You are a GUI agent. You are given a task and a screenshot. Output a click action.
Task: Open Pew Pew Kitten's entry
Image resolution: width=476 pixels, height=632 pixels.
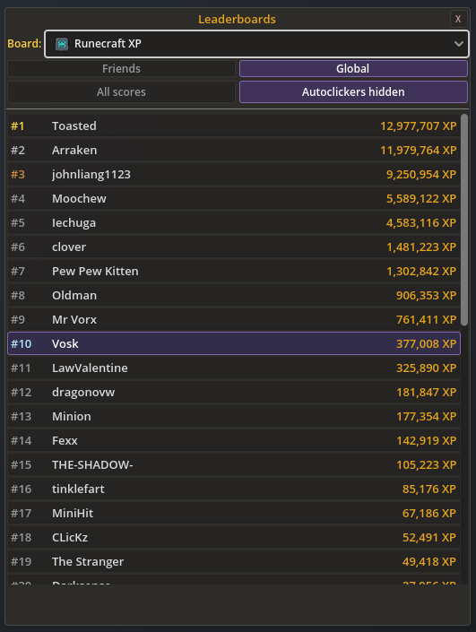(234, 272)
